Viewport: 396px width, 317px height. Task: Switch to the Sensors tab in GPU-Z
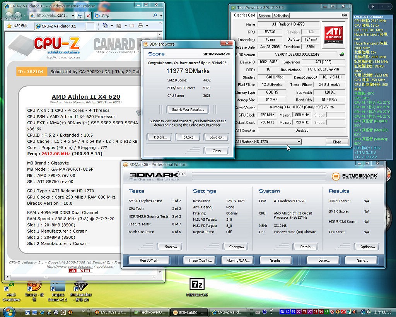point(265,15)
